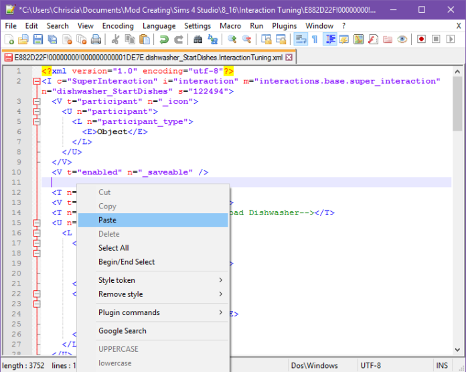Image resolution: width=466 pixels, height=372 pixels.
Task: Click the Print toolbar icon
Action: click(96, 40)
